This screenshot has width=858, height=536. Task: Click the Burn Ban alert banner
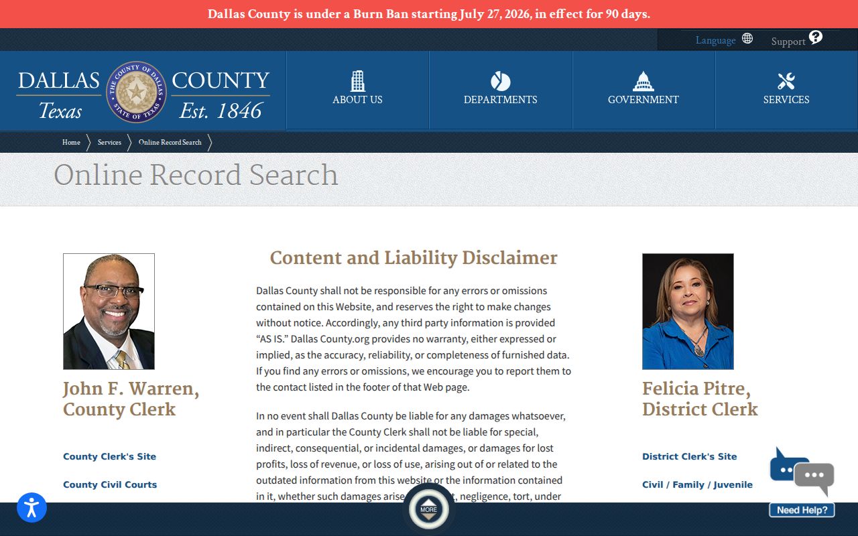(429, 14)
